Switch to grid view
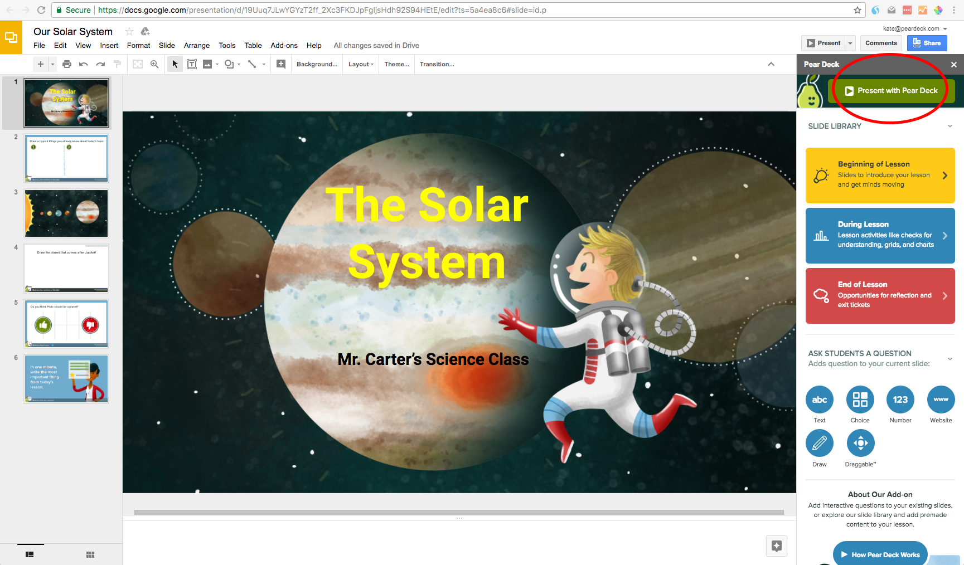 coord(90,554)
